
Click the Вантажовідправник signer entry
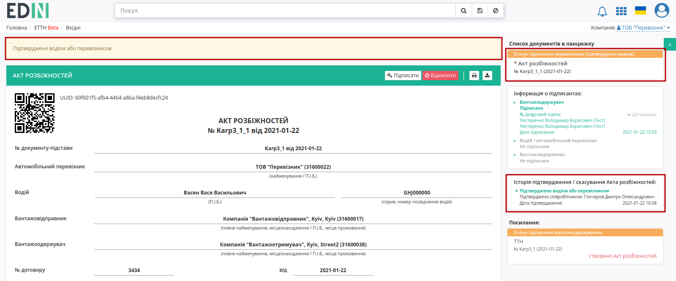pos(542,155)
